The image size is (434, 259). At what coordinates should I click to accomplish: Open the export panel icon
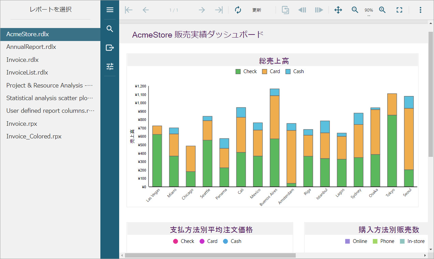coord(110,47)
